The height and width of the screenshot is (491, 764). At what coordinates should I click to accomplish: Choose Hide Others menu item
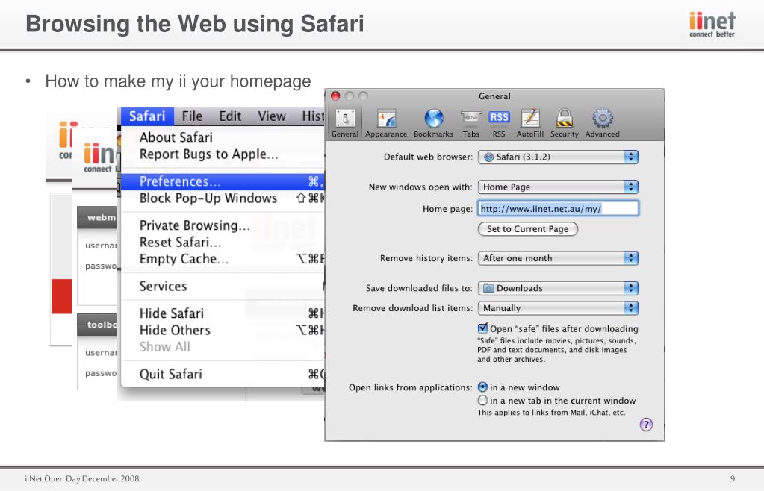[x=223, y=331]
